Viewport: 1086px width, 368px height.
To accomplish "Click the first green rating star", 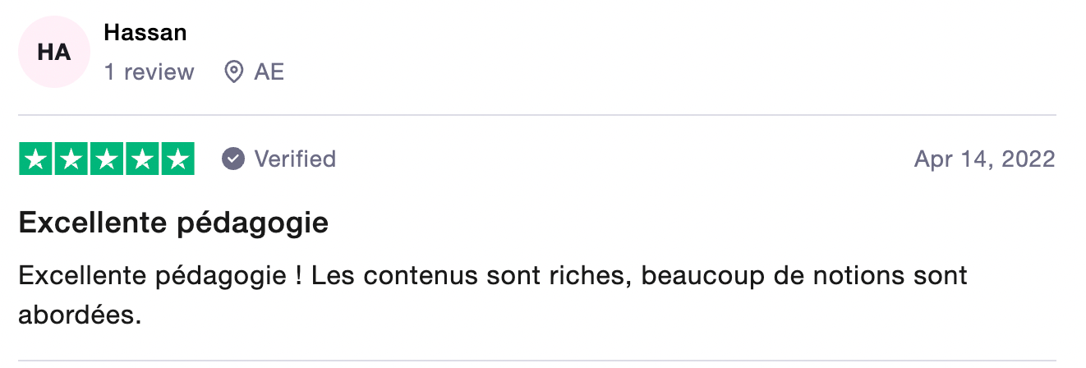I will [36, 159].
